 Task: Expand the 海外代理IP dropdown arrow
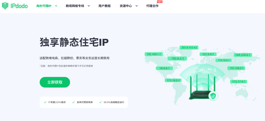coord(56,6)
